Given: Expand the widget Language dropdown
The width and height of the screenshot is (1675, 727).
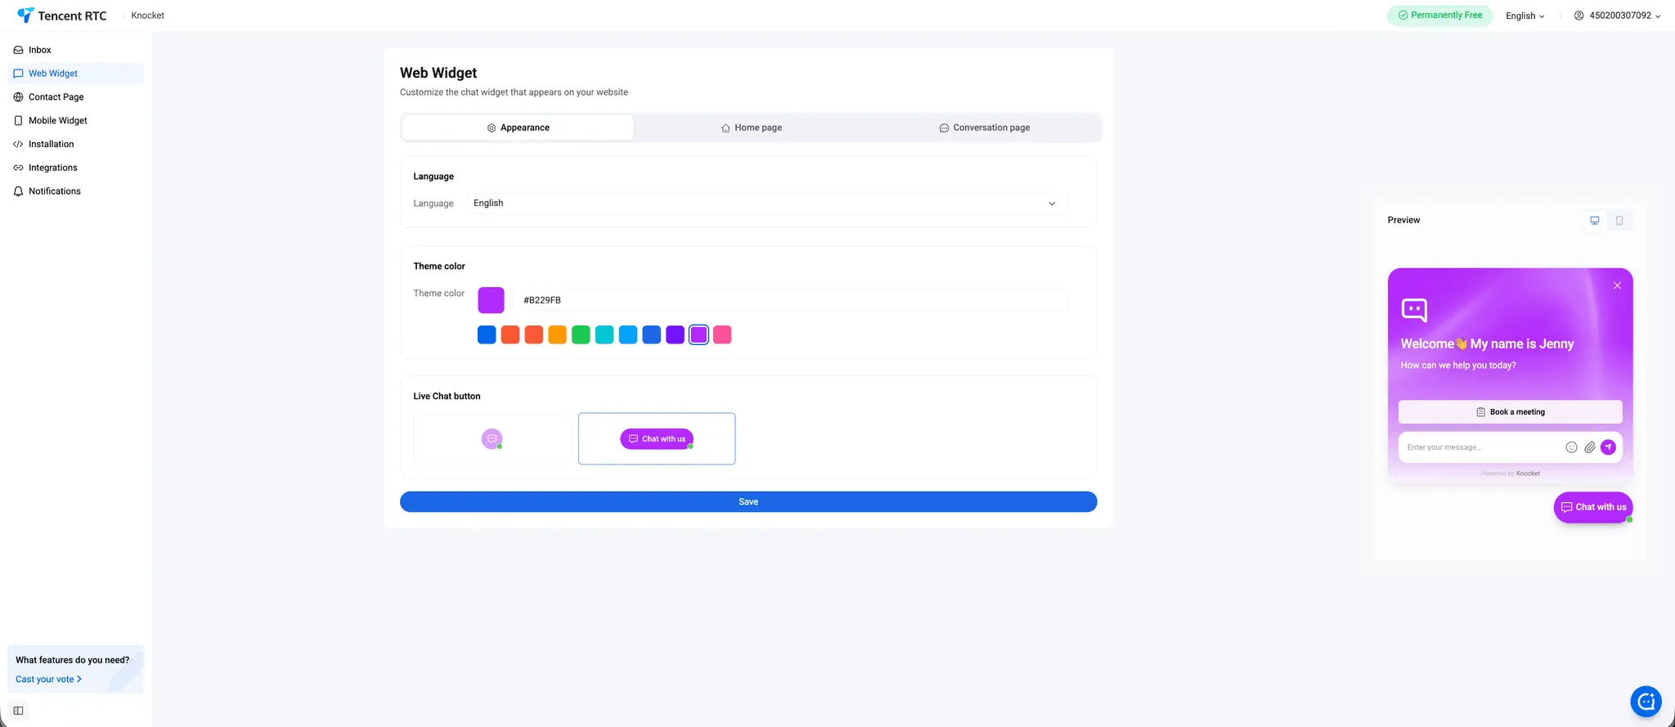Looking at the screenshot, I should coord(766,204).
